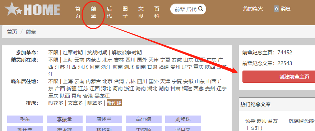The image size is (315, 131).
Task: Click the 热门纪念文章 section heading
Action: [255, 104]
